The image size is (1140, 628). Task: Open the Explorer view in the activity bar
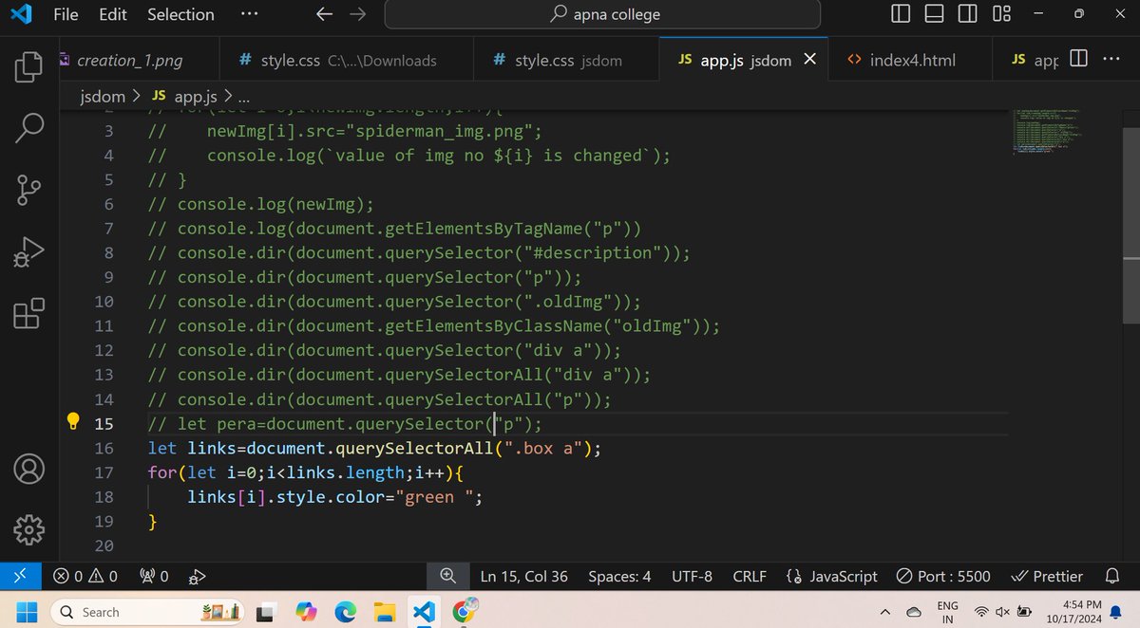tap(28, 66)
